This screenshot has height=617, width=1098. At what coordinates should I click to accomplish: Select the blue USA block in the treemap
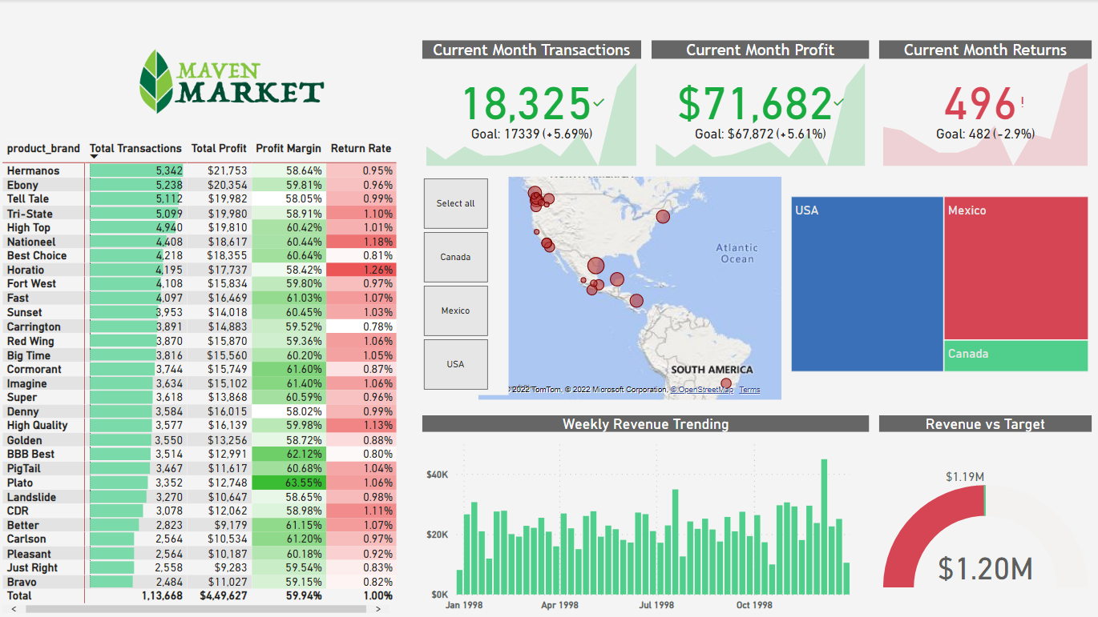coord(866,284)
